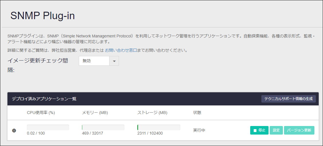Click the SNMP Plug-in page heading
This screenshot has height=146, width=323.
(x=42, y=16)
